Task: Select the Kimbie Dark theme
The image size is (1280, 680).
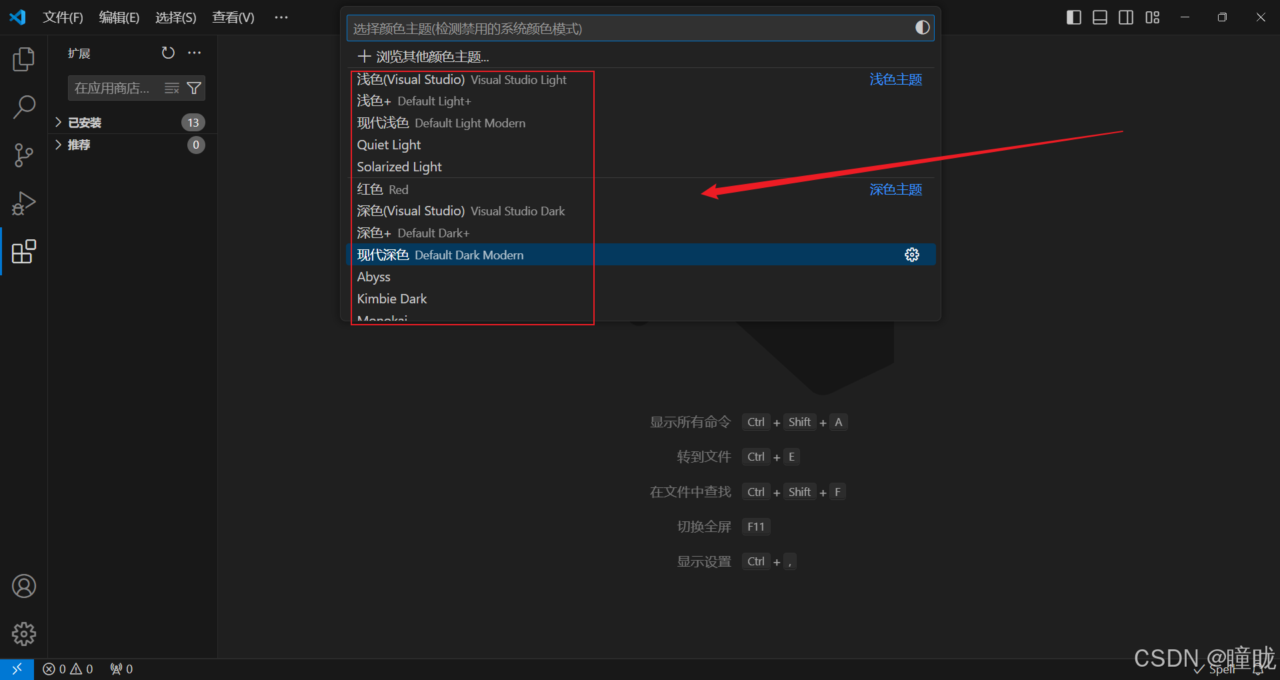Action: 640,299
